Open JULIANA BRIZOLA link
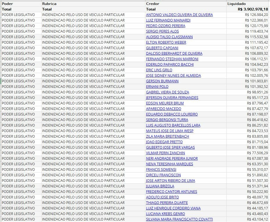270x222 pixels. pyautogui.click(x=160, y=186)
